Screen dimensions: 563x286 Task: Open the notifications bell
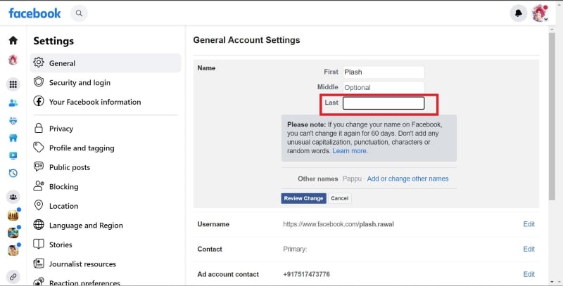(x=519, y=13)
